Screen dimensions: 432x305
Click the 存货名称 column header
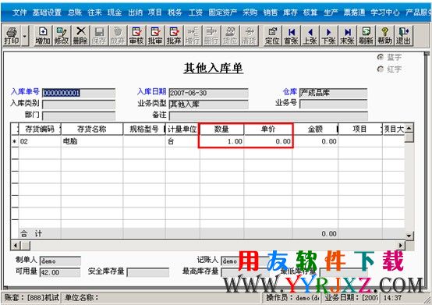(x=92, y=129)
